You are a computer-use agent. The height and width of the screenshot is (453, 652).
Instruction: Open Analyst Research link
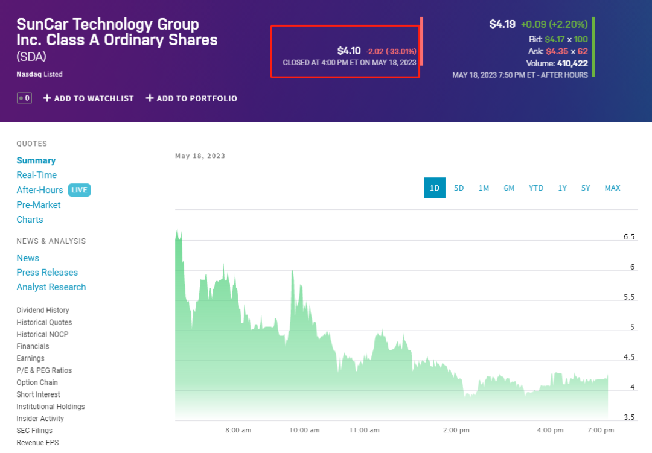pos(51,287)
